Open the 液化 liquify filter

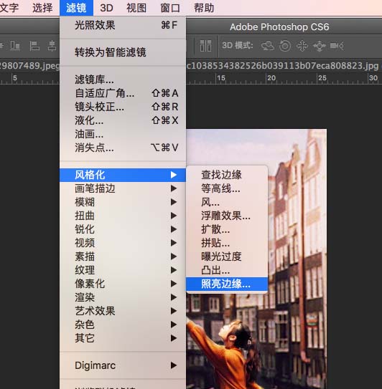click(x=123, y=120)
